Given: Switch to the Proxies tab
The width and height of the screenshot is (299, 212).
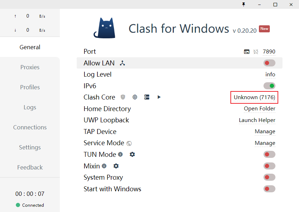Looking at the screenshot, I should pyautogui.click(x=30, y=67).
